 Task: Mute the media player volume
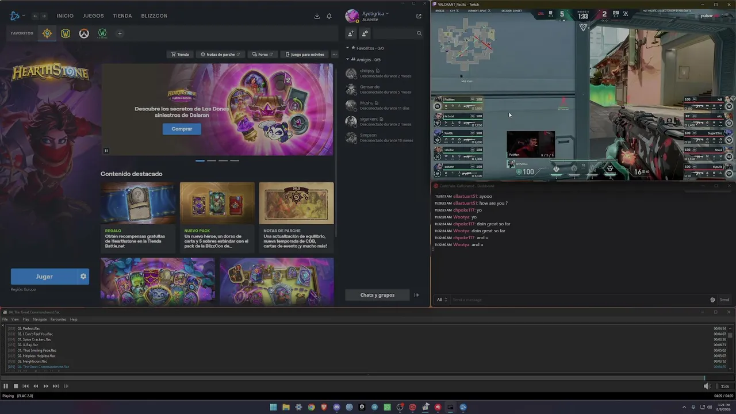[x=707, y=386]
